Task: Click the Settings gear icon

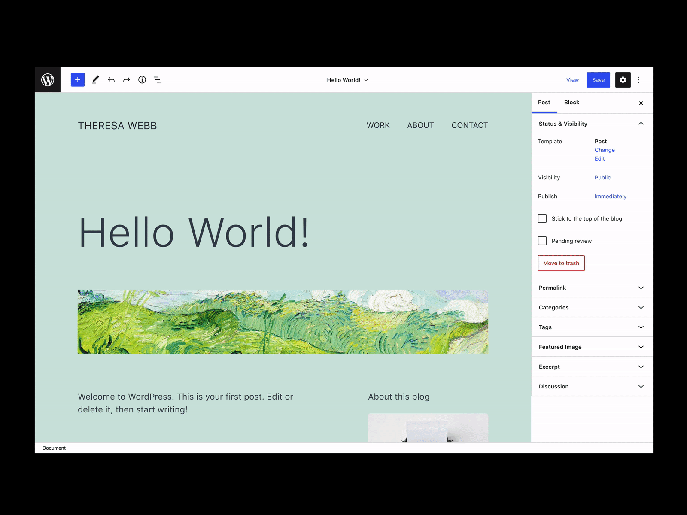Action: (623, 79)
